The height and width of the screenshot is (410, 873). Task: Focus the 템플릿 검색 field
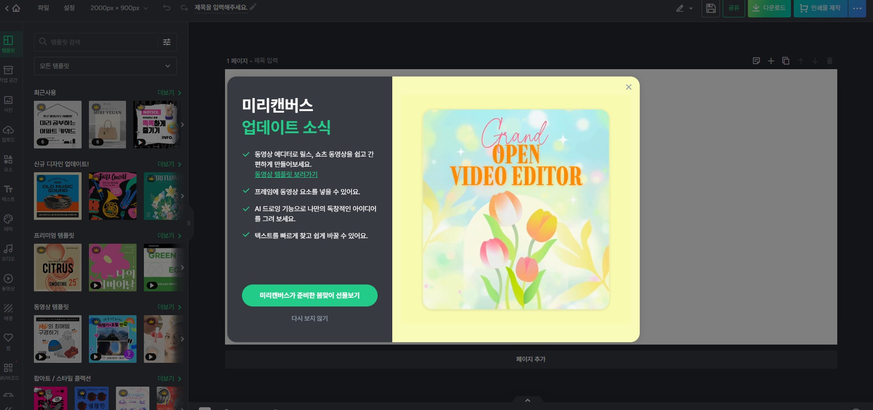96,42
